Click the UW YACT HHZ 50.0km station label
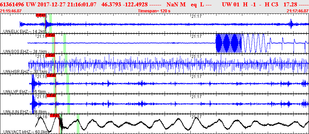Viewport: 309px width, 134px height. [26, 132]
